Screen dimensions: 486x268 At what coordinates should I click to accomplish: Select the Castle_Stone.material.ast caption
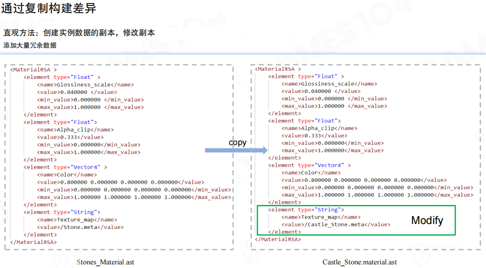click(x=359, y=262)
